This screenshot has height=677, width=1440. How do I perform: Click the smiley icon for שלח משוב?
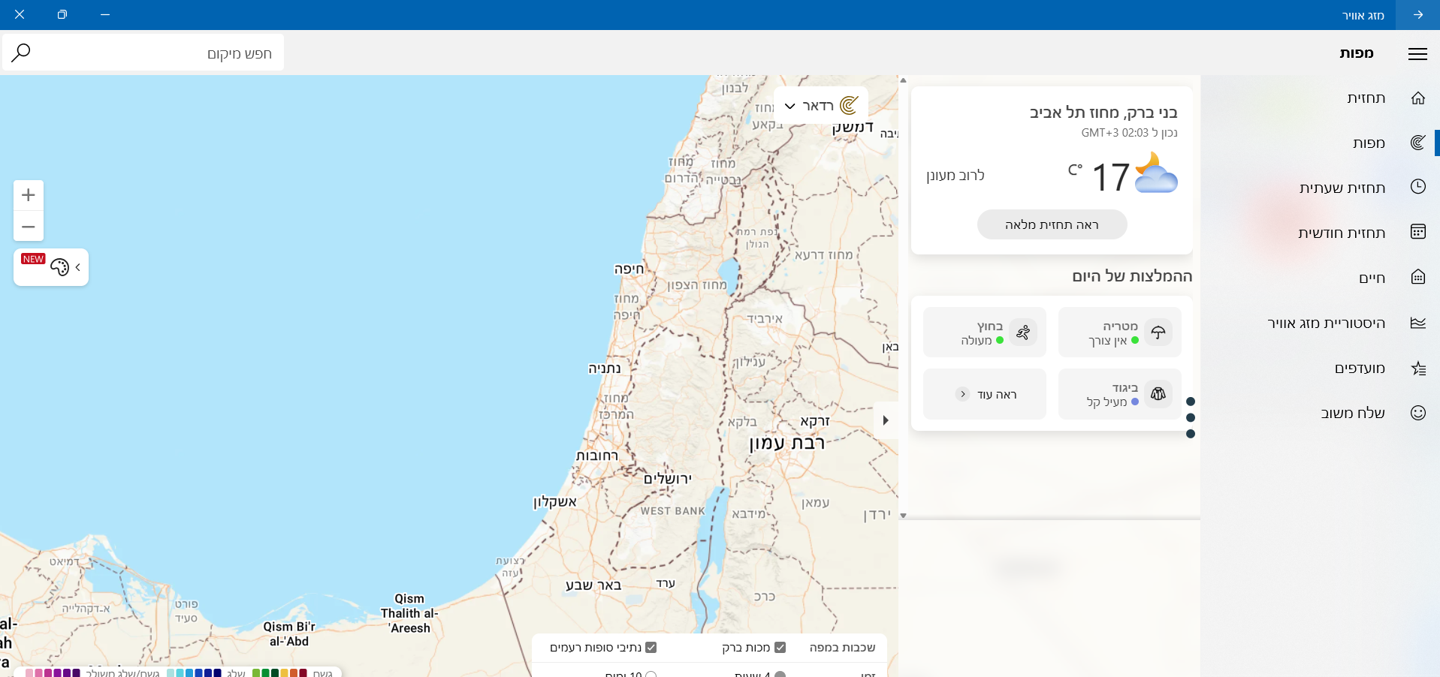click(1417, 413)
